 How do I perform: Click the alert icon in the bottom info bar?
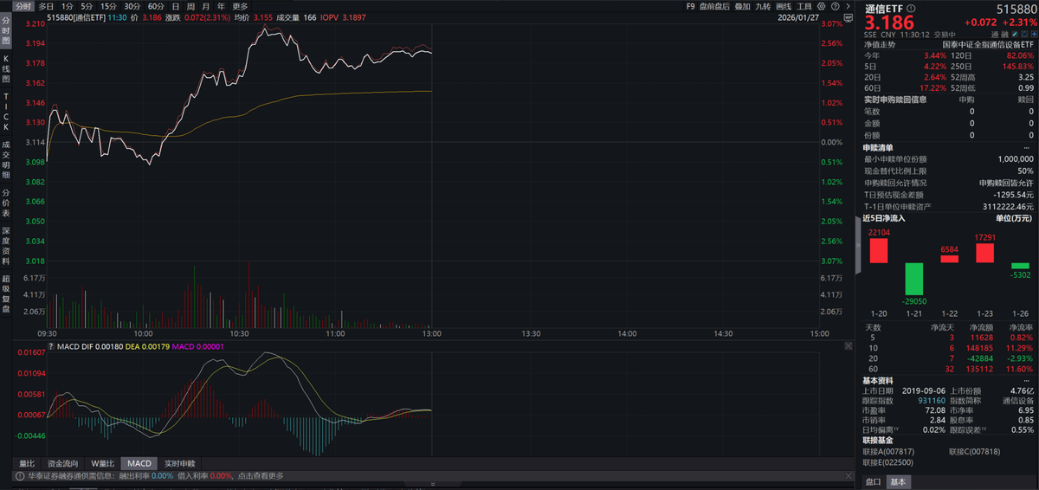point(19,476)
